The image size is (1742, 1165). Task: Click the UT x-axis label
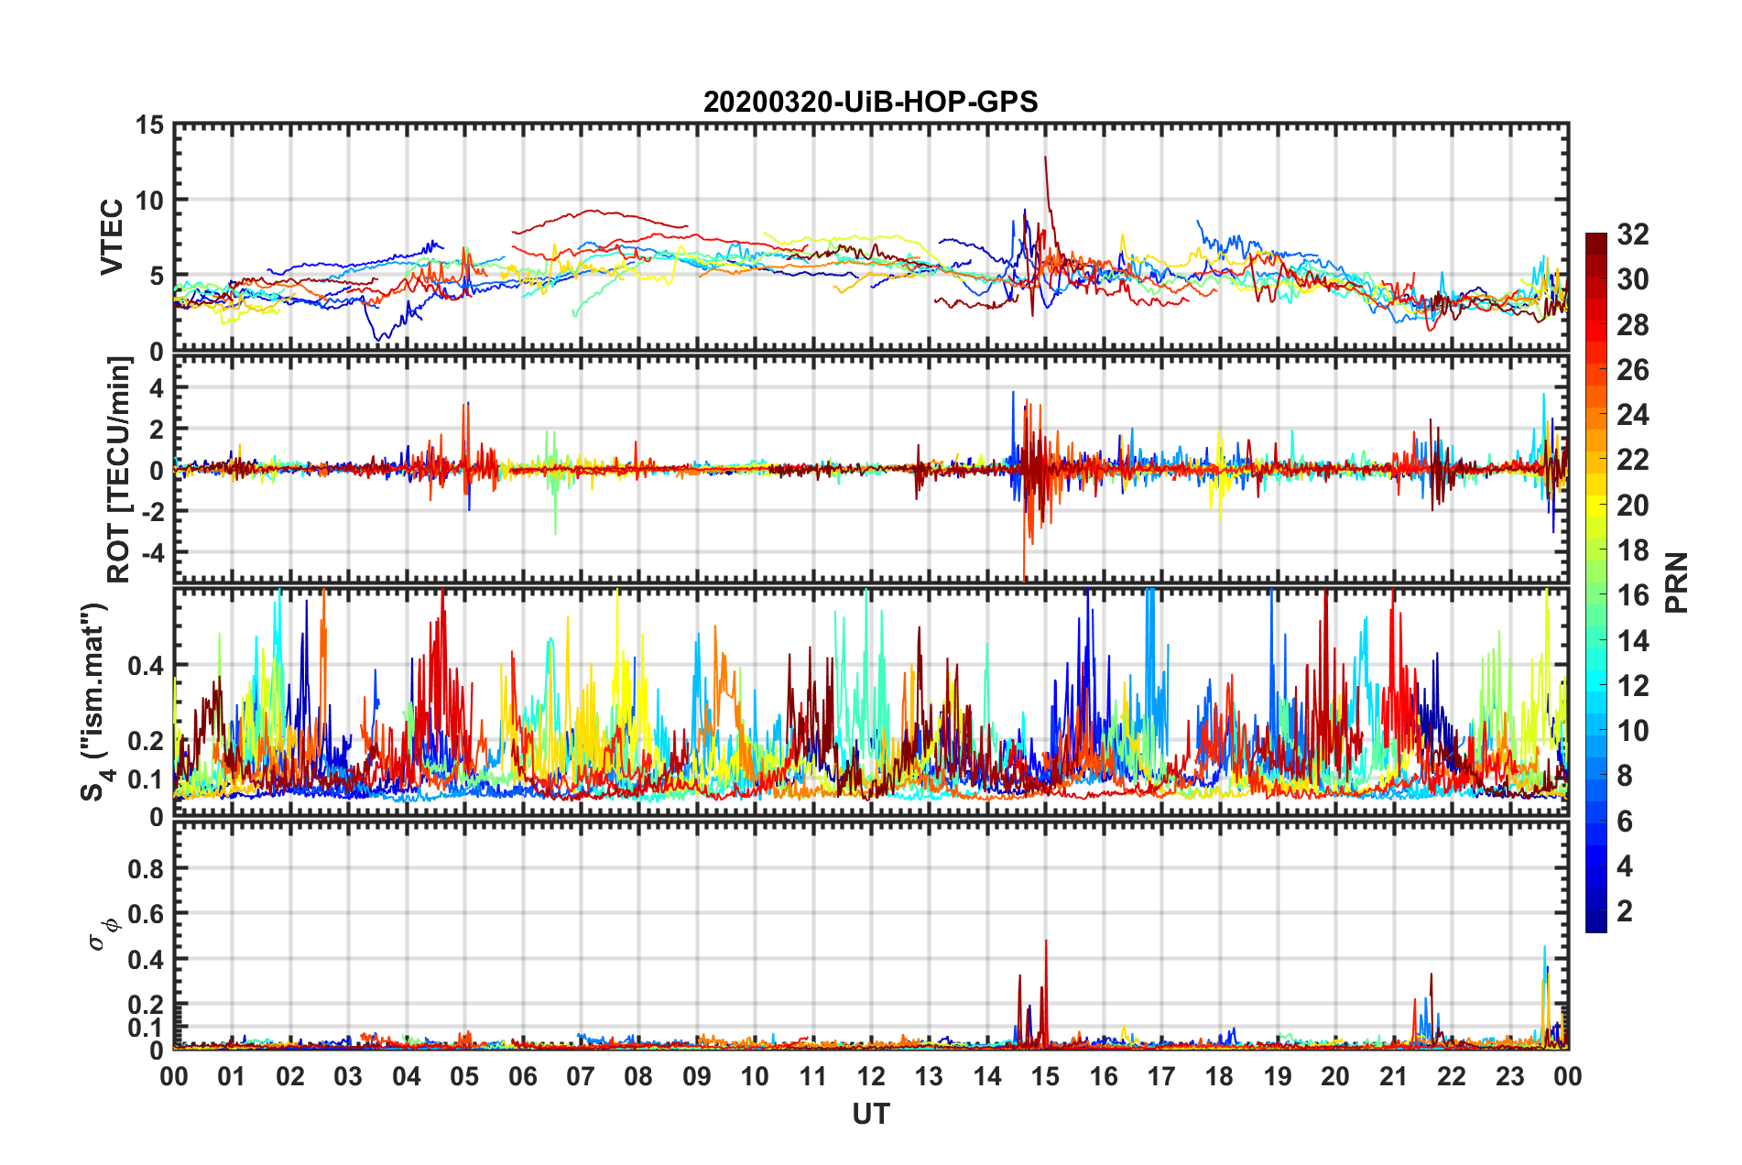tap(870, 1114)
